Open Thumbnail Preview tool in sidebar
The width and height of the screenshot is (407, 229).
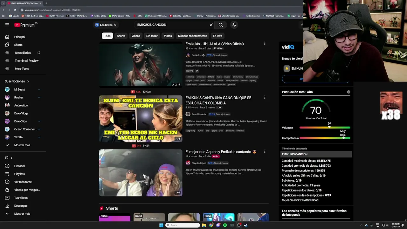coord(26,61)
